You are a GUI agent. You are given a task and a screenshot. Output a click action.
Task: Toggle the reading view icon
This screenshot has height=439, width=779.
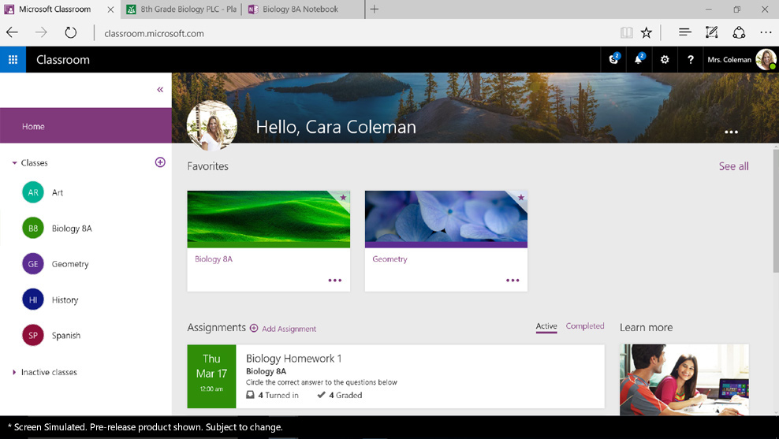pos(627,33)
